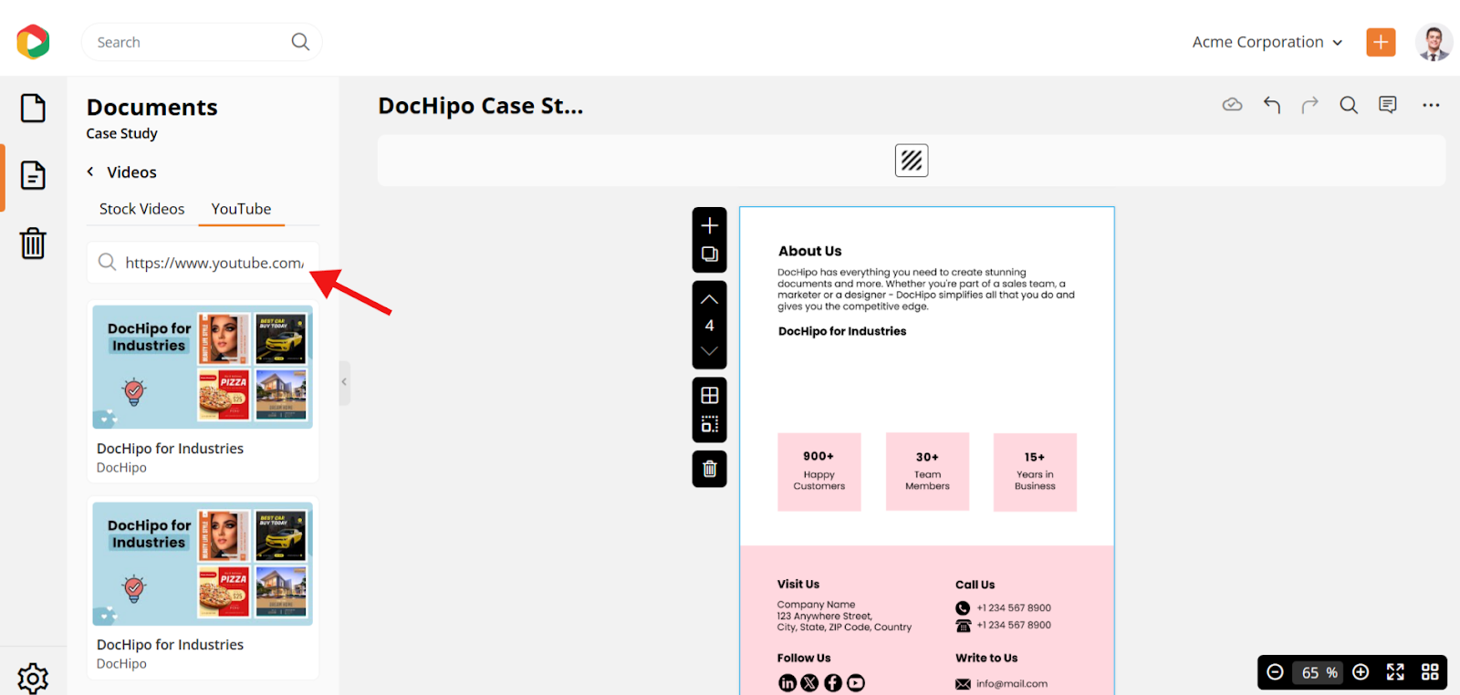Move to next page with down chevron
The height and width of the screenshot is (695, 1460).
[710, 351]
